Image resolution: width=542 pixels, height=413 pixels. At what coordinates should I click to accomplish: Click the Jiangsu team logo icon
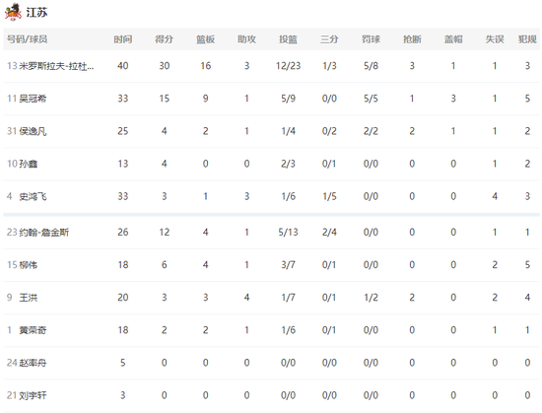[13, 12]
